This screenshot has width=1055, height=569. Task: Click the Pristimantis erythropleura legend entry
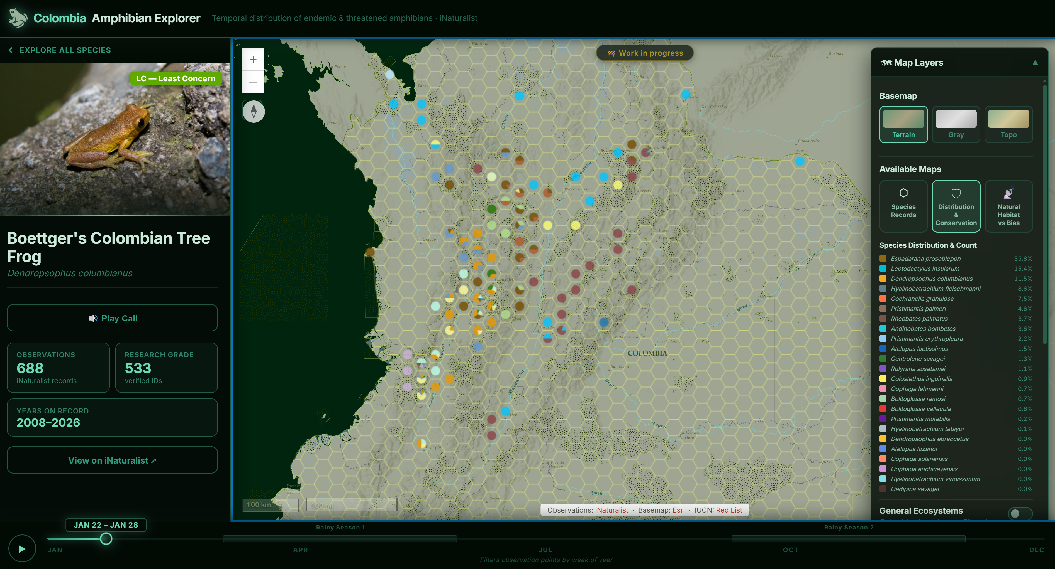coord(956,339)
